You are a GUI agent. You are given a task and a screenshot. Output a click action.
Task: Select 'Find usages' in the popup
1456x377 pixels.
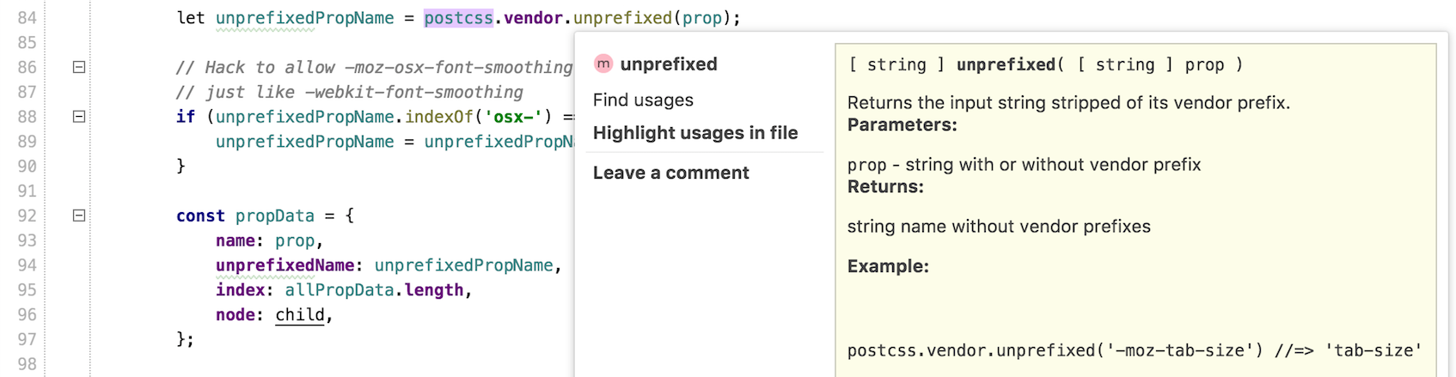pyautogui.click(x=643, y=100)
